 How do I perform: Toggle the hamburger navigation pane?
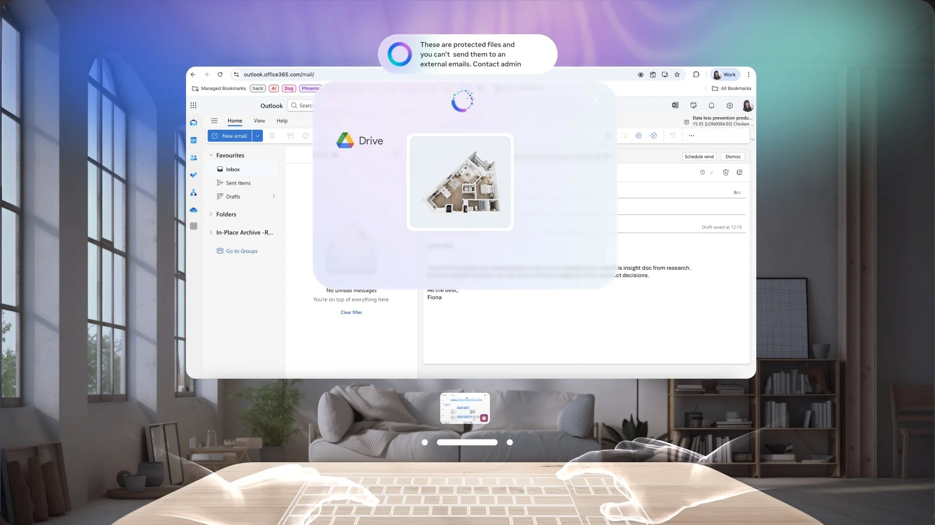tap(214, 121)
